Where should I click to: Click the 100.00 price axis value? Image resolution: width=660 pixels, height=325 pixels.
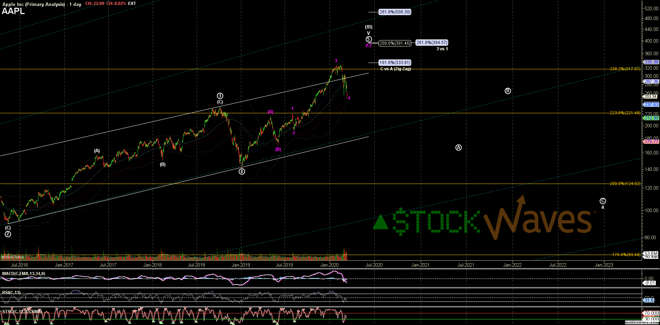652,210
